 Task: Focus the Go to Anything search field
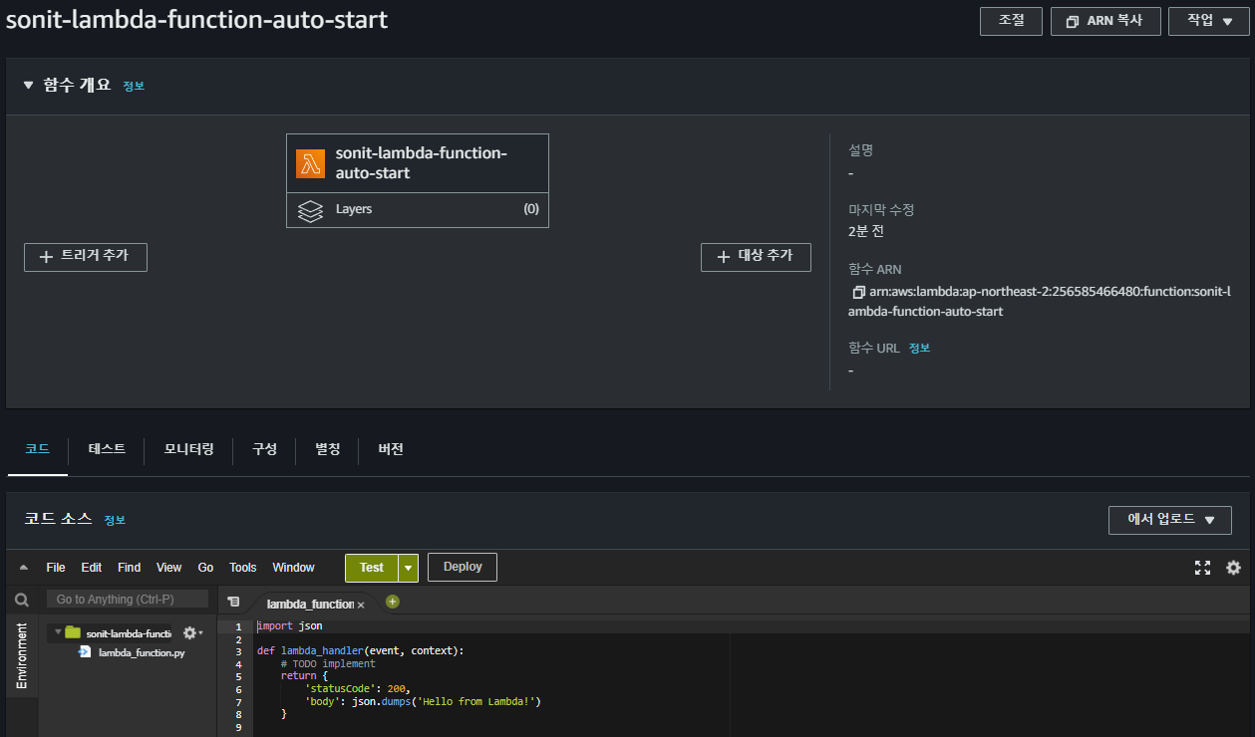pos(128,600)
